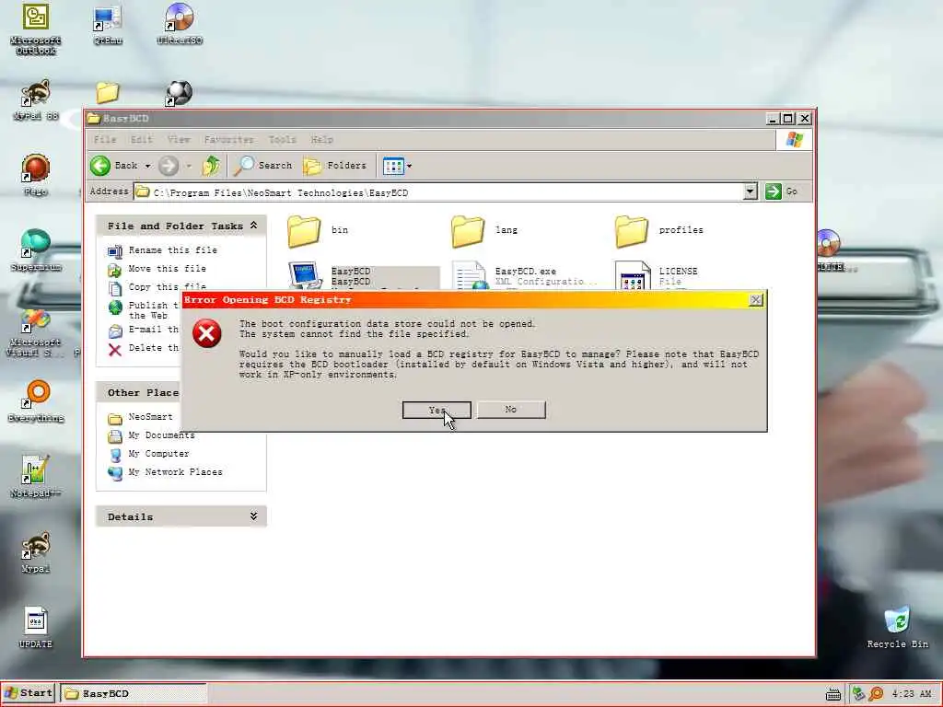This screenshot has width=943, height=707.
Task: Open the UPDATE file on desktop
Action: (x=36, y=628)
